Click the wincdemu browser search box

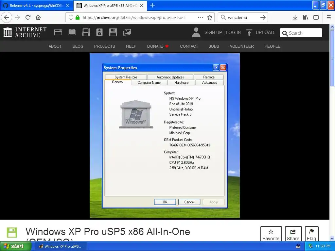point(243,17)
